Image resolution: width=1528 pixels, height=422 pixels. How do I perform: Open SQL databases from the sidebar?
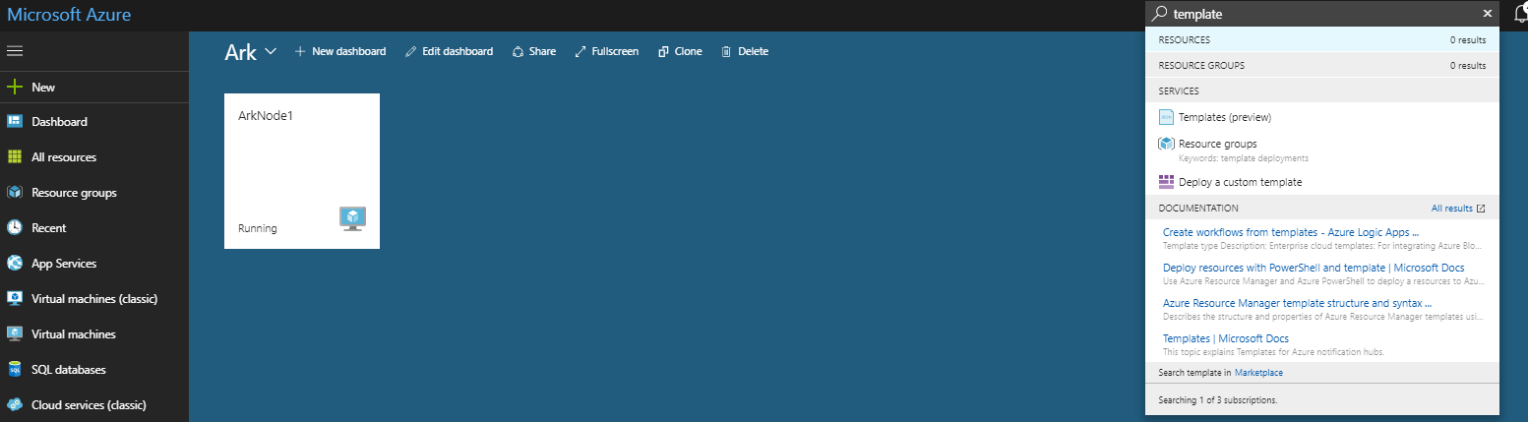(93, 370)
